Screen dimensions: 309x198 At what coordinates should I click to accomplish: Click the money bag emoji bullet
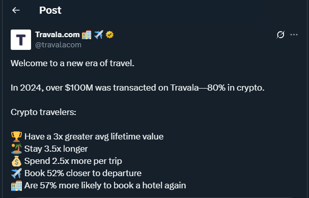pos(17,161)
